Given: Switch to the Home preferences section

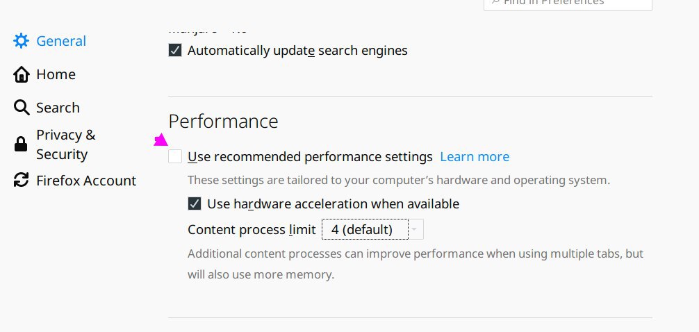Looking at the screenshot, I should 56,74.
